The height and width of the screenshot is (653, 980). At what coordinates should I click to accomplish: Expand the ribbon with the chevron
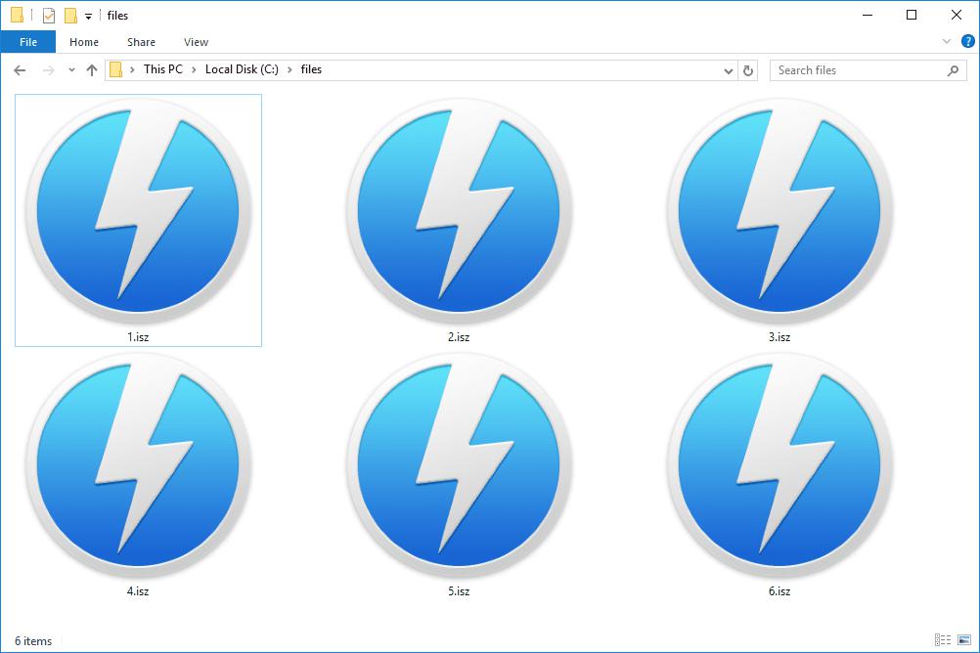pyautogui.click(x=946, y=42)
